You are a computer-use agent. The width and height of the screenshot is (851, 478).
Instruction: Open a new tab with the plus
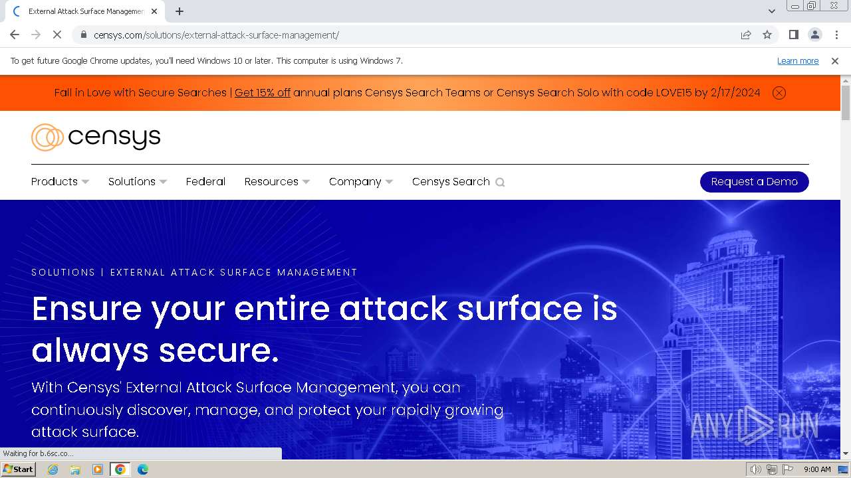(180, 11)
